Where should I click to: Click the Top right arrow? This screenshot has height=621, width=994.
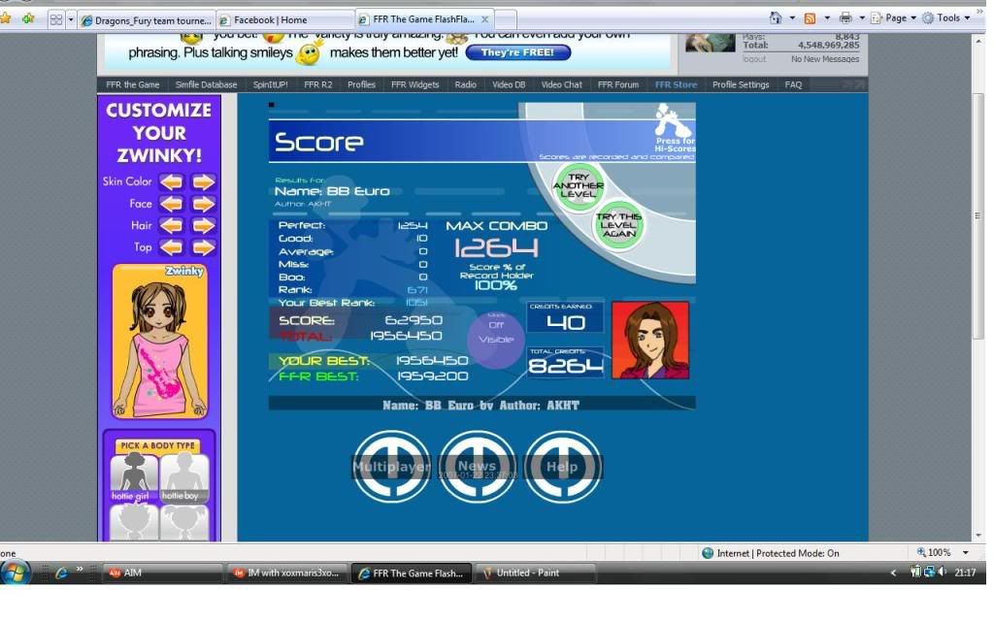(x=203, y=247)
